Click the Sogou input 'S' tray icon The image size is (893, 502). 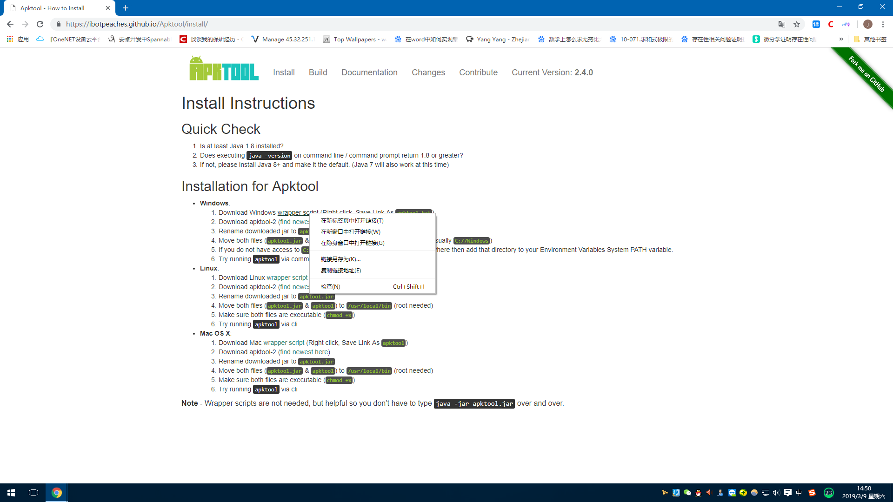(812, 492)
